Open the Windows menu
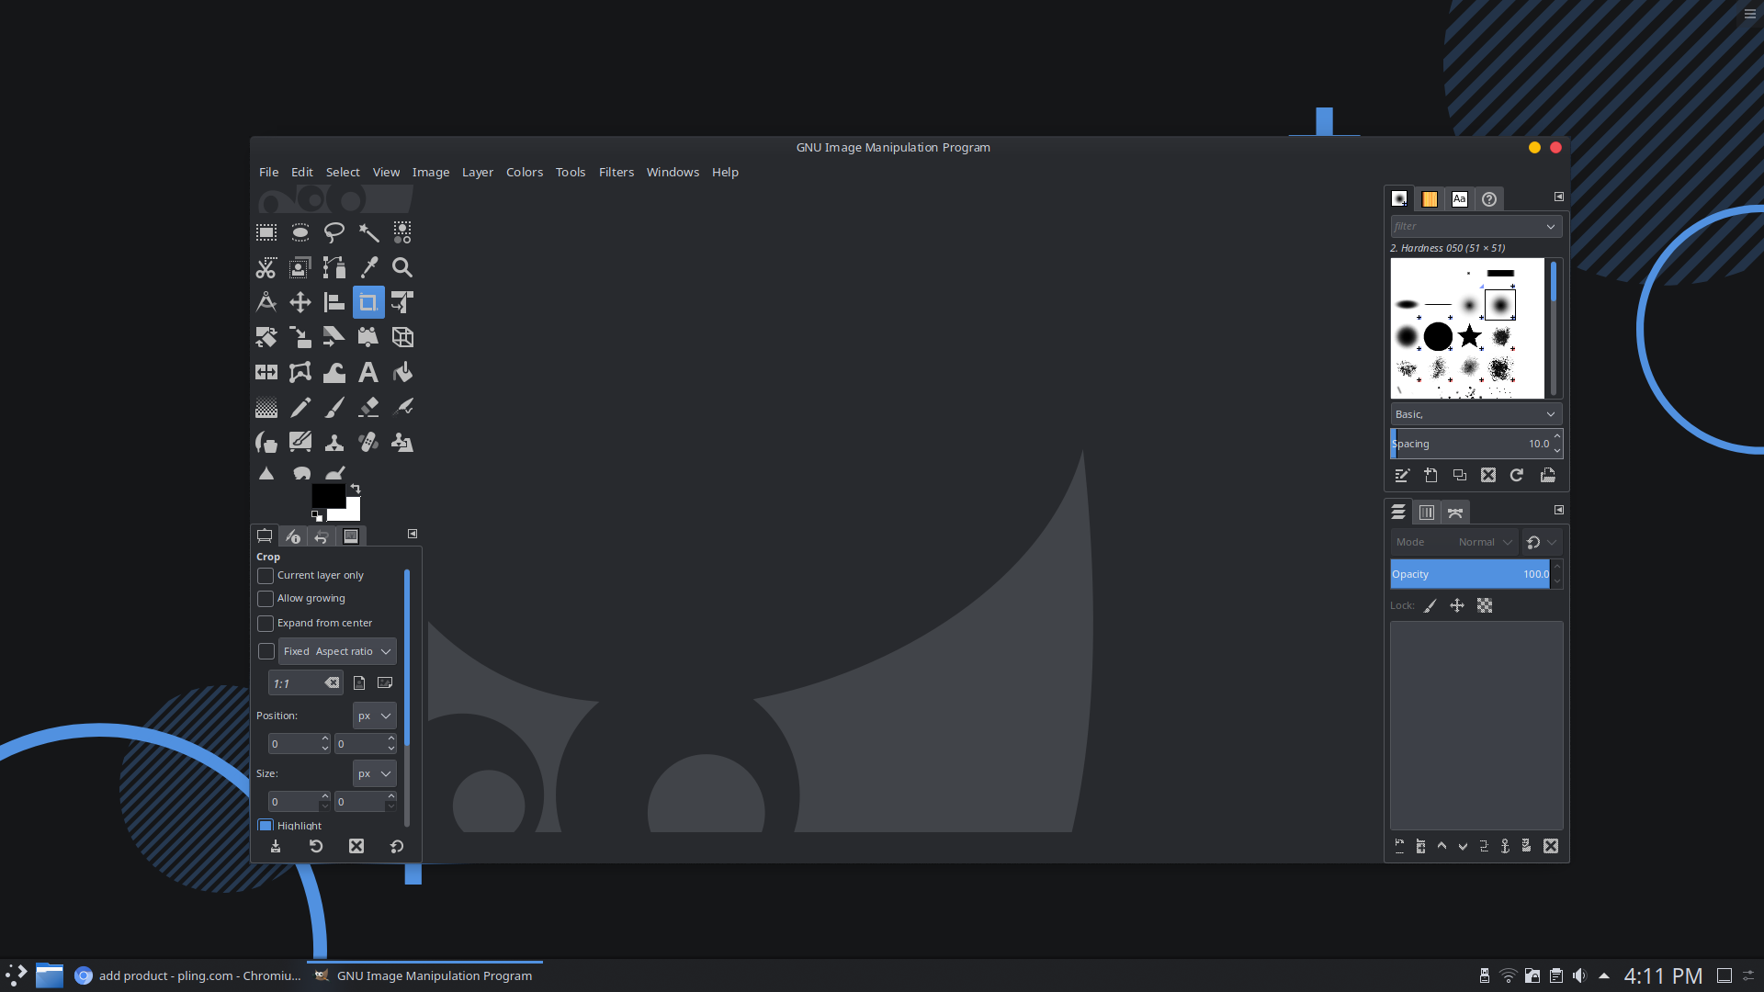The height and width of the screenshot is (992, 1764). 673,173
